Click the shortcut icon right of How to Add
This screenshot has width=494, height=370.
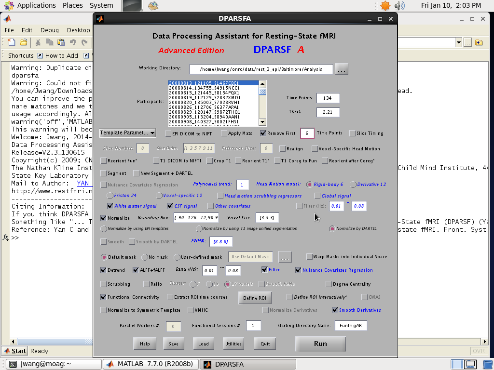[86, 56]
